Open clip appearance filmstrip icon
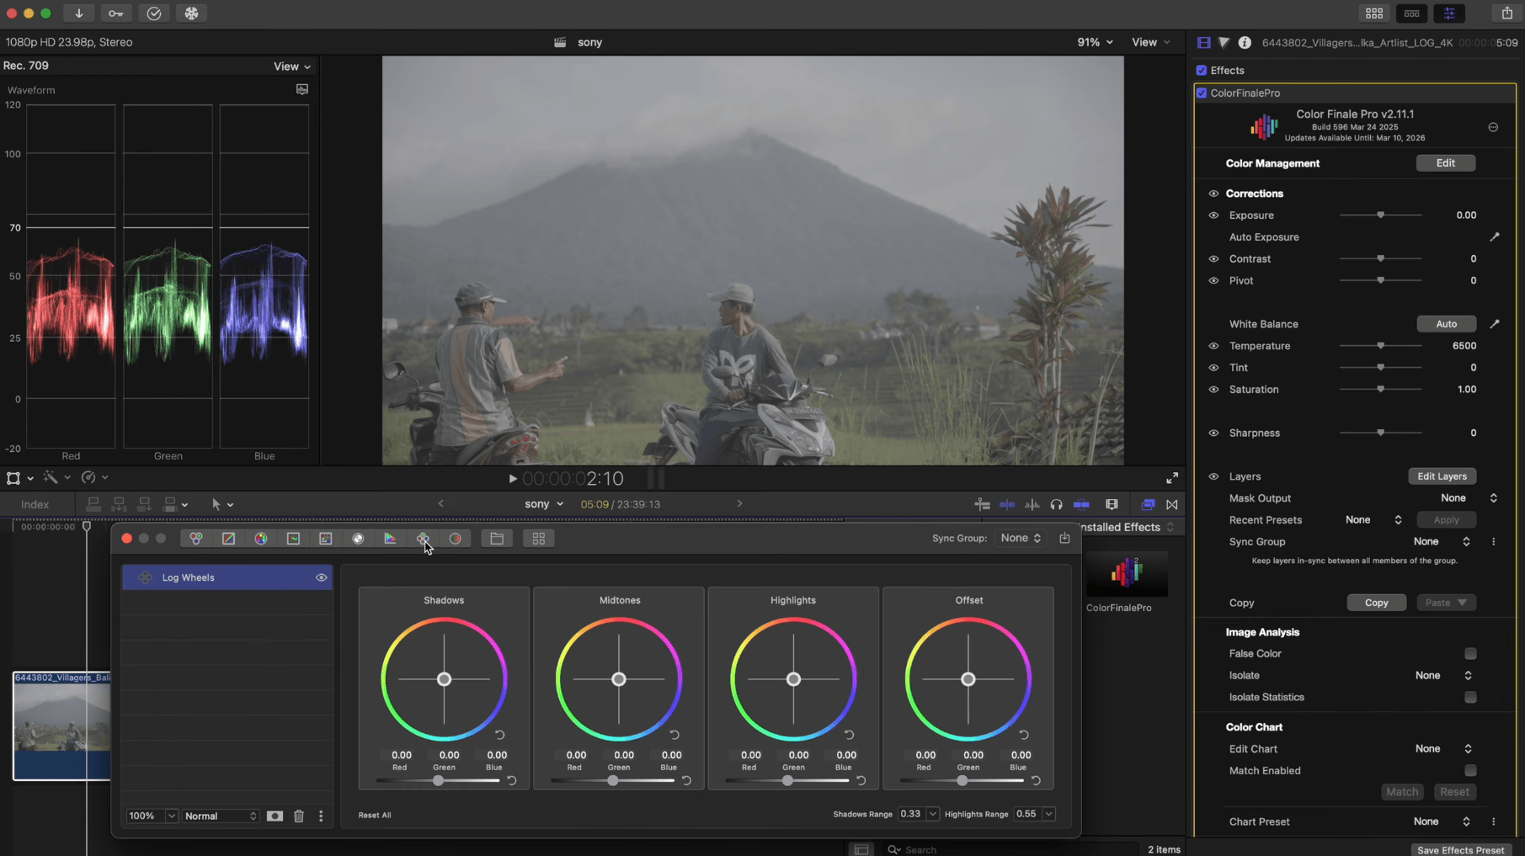This screenshot has height=856, width=1525. coord(1112,504)
